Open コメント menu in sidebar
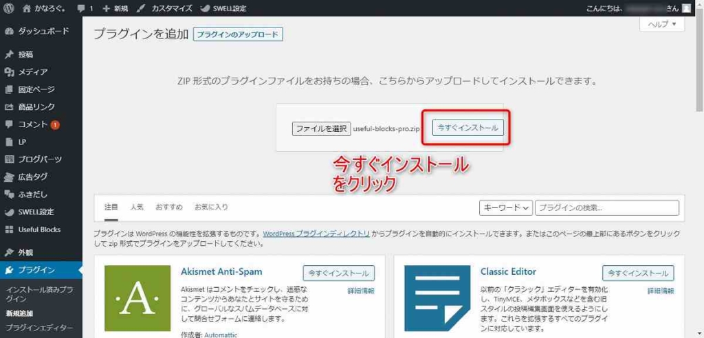The width and height of the screenshot is (704, 338). pyautogui.click(x=32, y=124)
